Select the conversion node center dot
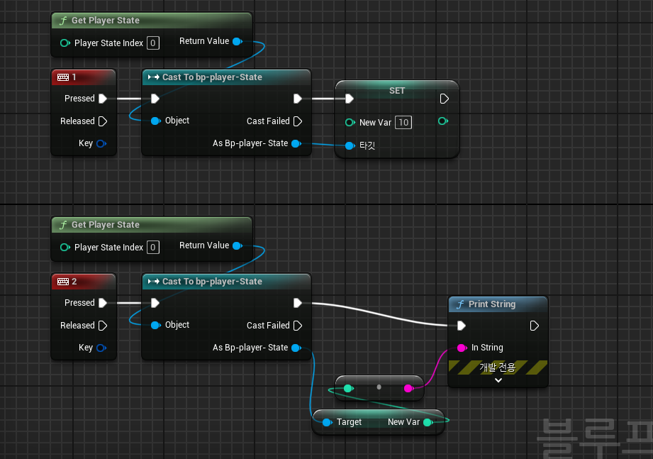Screen dimensions: 653x459 point(379,387)
